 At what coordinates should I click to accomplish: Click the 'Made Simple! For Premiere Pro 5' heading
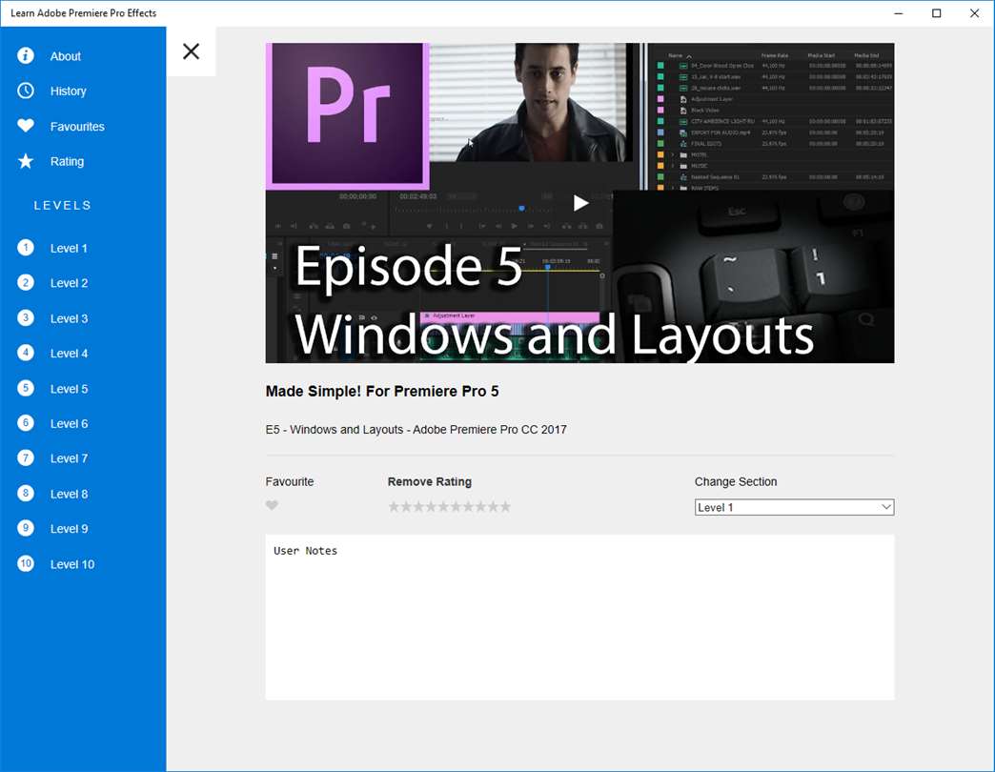pos(382,392)
